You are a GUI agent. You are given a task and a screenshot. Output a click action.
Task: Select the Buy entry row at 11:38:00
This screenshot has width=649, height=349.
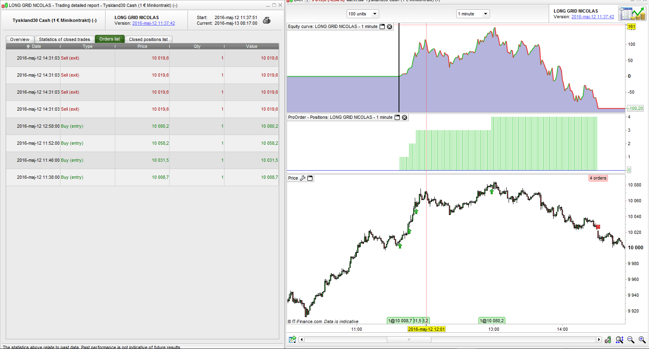[x=142, y=178]
